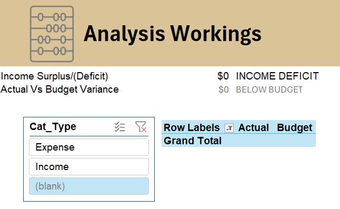This screenshot has height=209, width=340.
Task: Clear the Cat_Type slicer filter
Action: 141,127
